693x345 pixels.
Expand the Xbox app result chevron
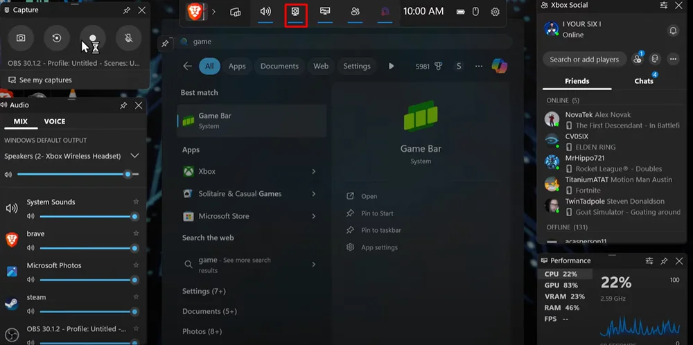point(314,171)
